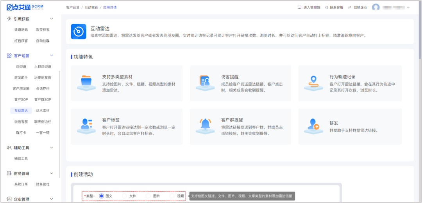
Task: Click the sidebar vertical scrollbar
Action: click(59, 124)
